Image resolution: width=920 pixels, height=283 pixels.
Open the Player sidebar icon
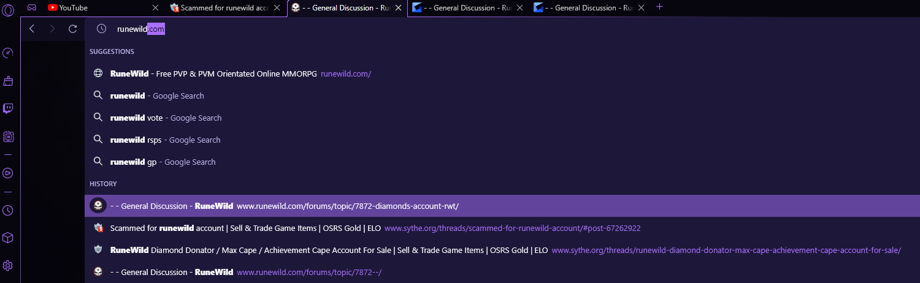pyautogui.click(x=8, y=173)
